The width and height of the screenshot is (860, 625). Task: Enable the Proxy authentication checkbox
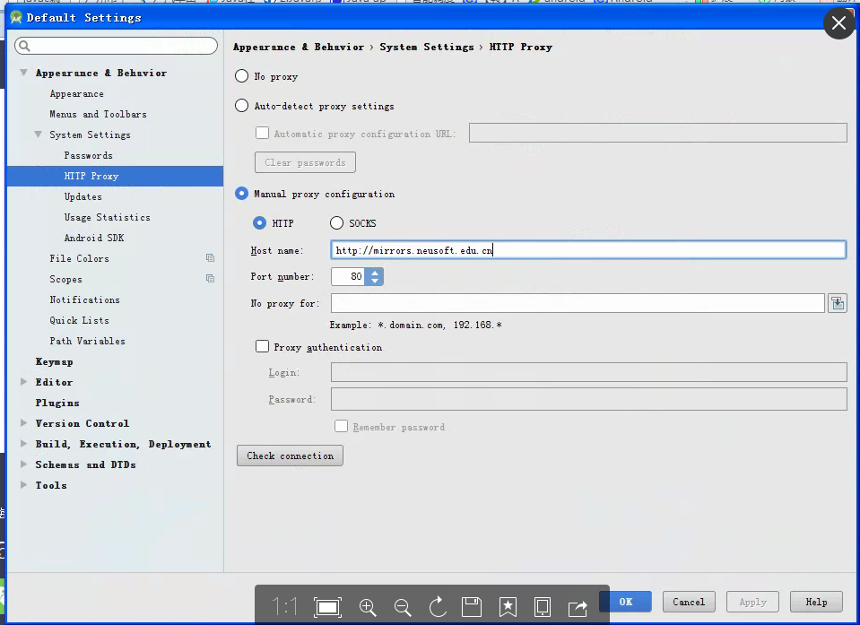262,346
